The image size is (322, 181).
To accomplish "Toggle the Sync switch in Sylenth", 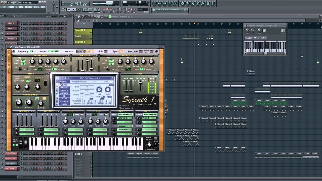I will (121, 51).
